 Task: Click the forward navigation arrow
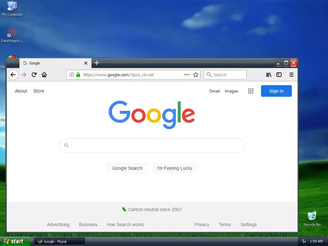coord(24,75)
